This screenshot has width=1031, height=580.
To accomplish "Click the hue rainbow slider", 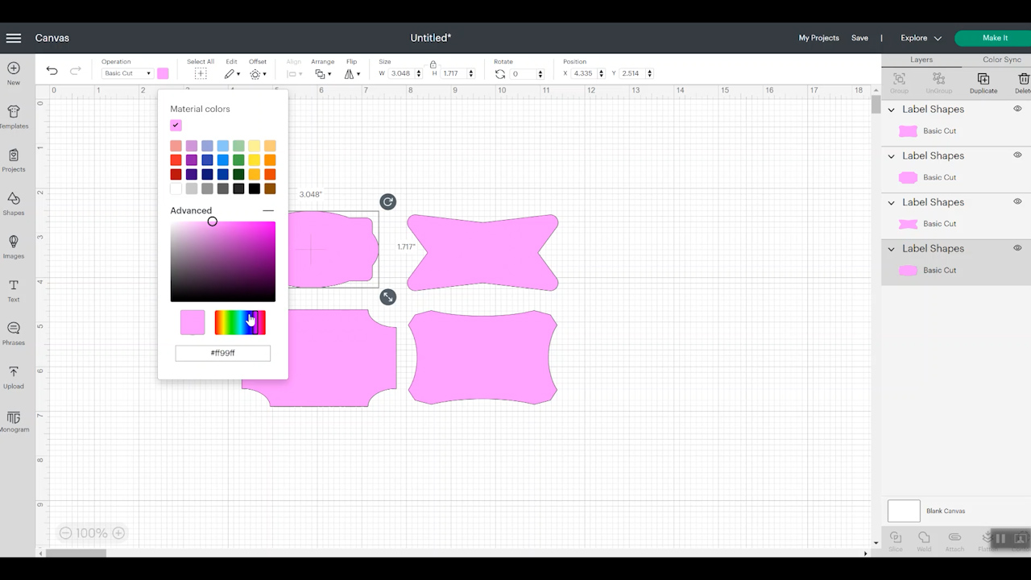I will 240,322.
